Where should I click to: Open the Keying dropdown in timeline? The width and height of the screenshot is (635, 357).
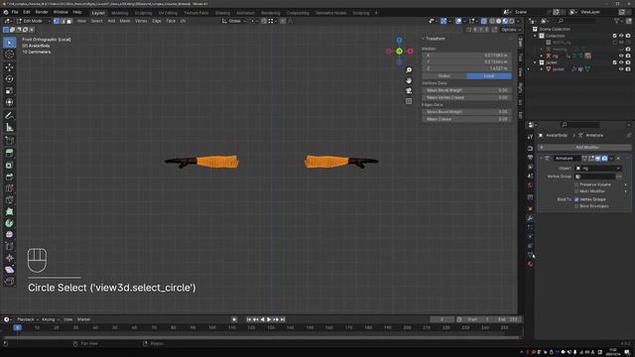tap(51, 319)
